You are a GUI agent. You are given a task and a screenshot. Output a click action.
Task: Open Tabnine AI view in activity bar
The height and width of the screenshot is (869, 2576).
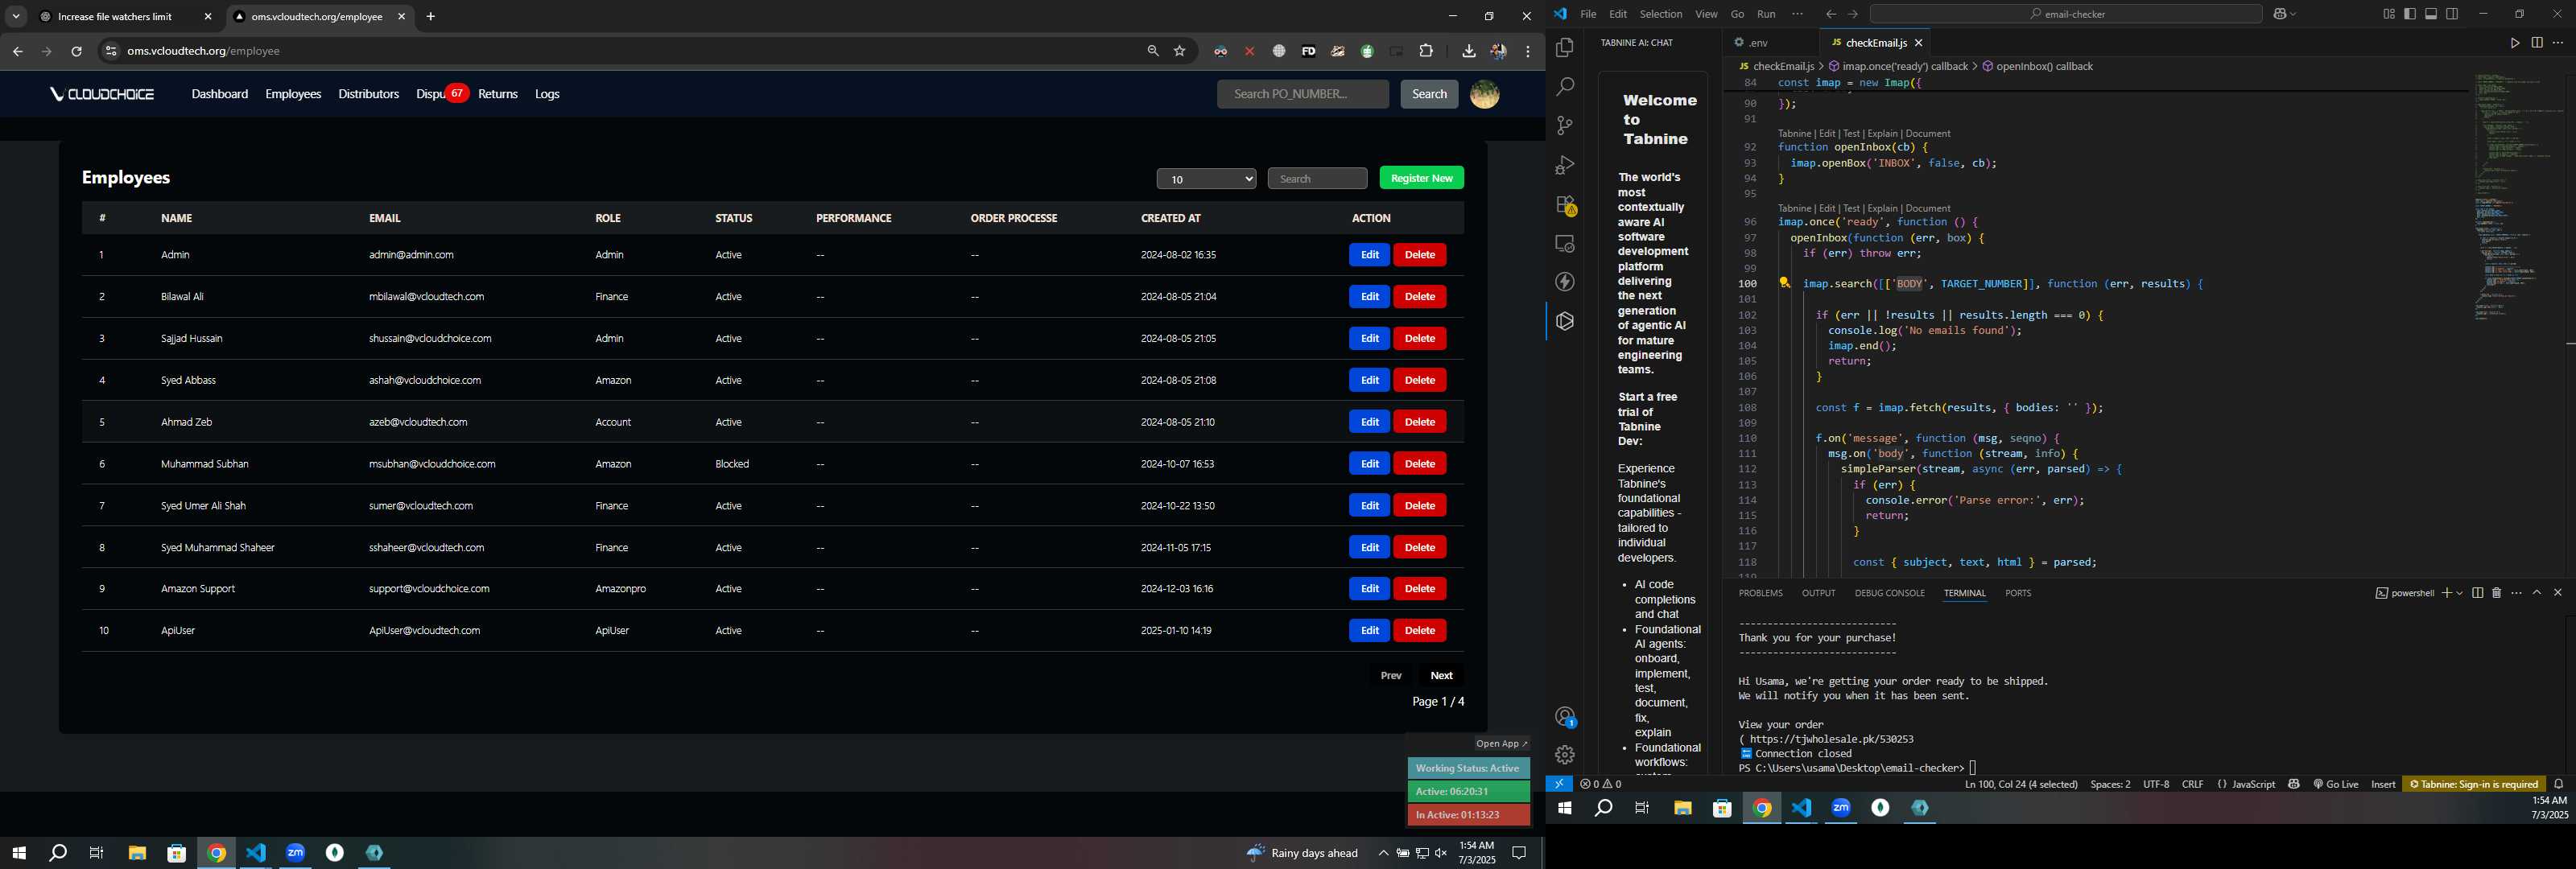pyautogui.click(x=1565, y=321)
